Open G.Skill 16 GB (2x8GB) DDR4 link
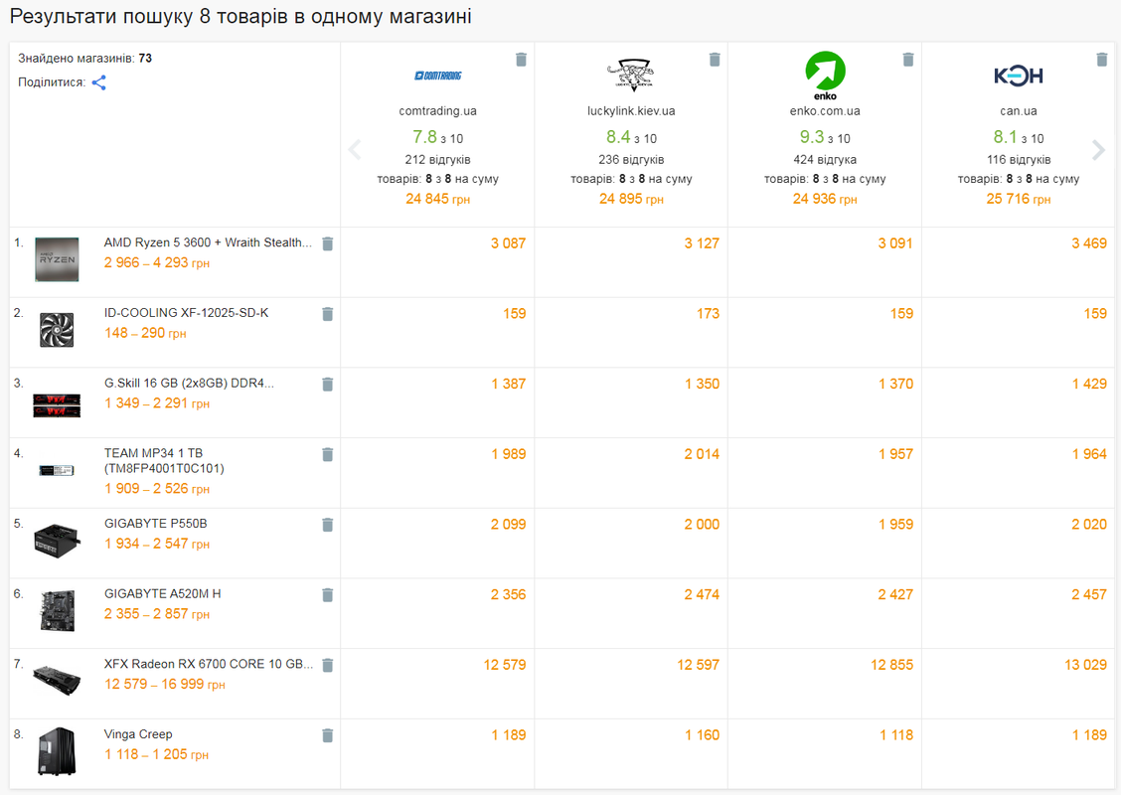The image size is (1121, 795). point(190,384)
